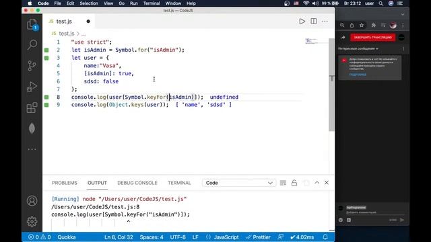Click the Quokka green marker on line 2
Screen dimensions: 431x242
click(46, 50)
